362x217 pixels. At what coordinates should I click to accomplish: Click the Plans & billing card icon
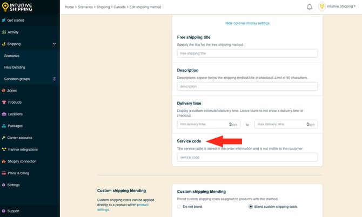point(4,173)
